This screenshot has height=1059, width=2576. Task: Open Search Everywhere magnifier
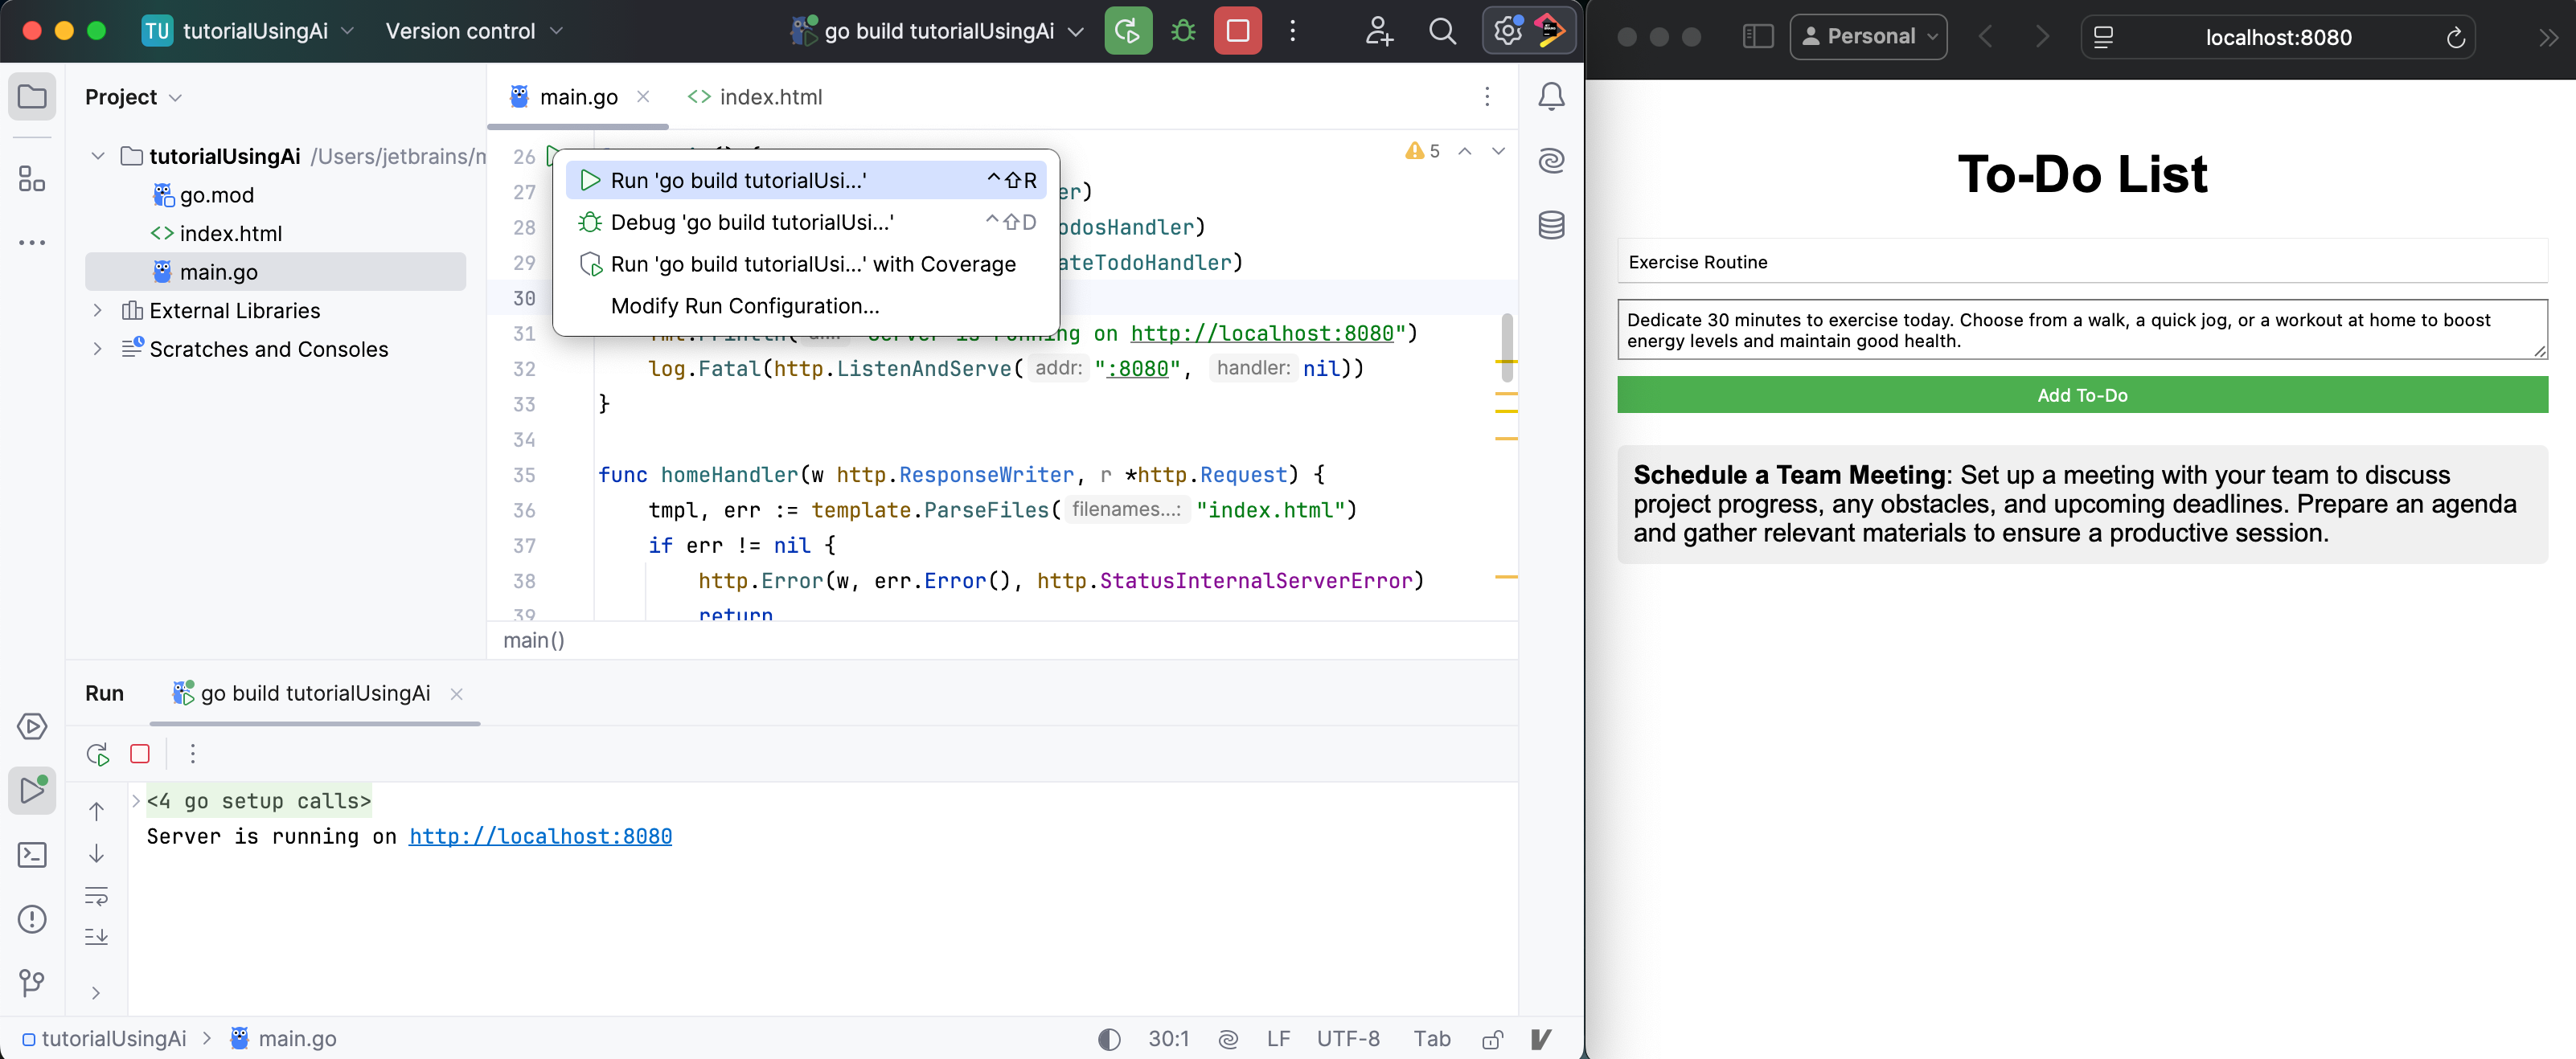(x=1441, y=31)
